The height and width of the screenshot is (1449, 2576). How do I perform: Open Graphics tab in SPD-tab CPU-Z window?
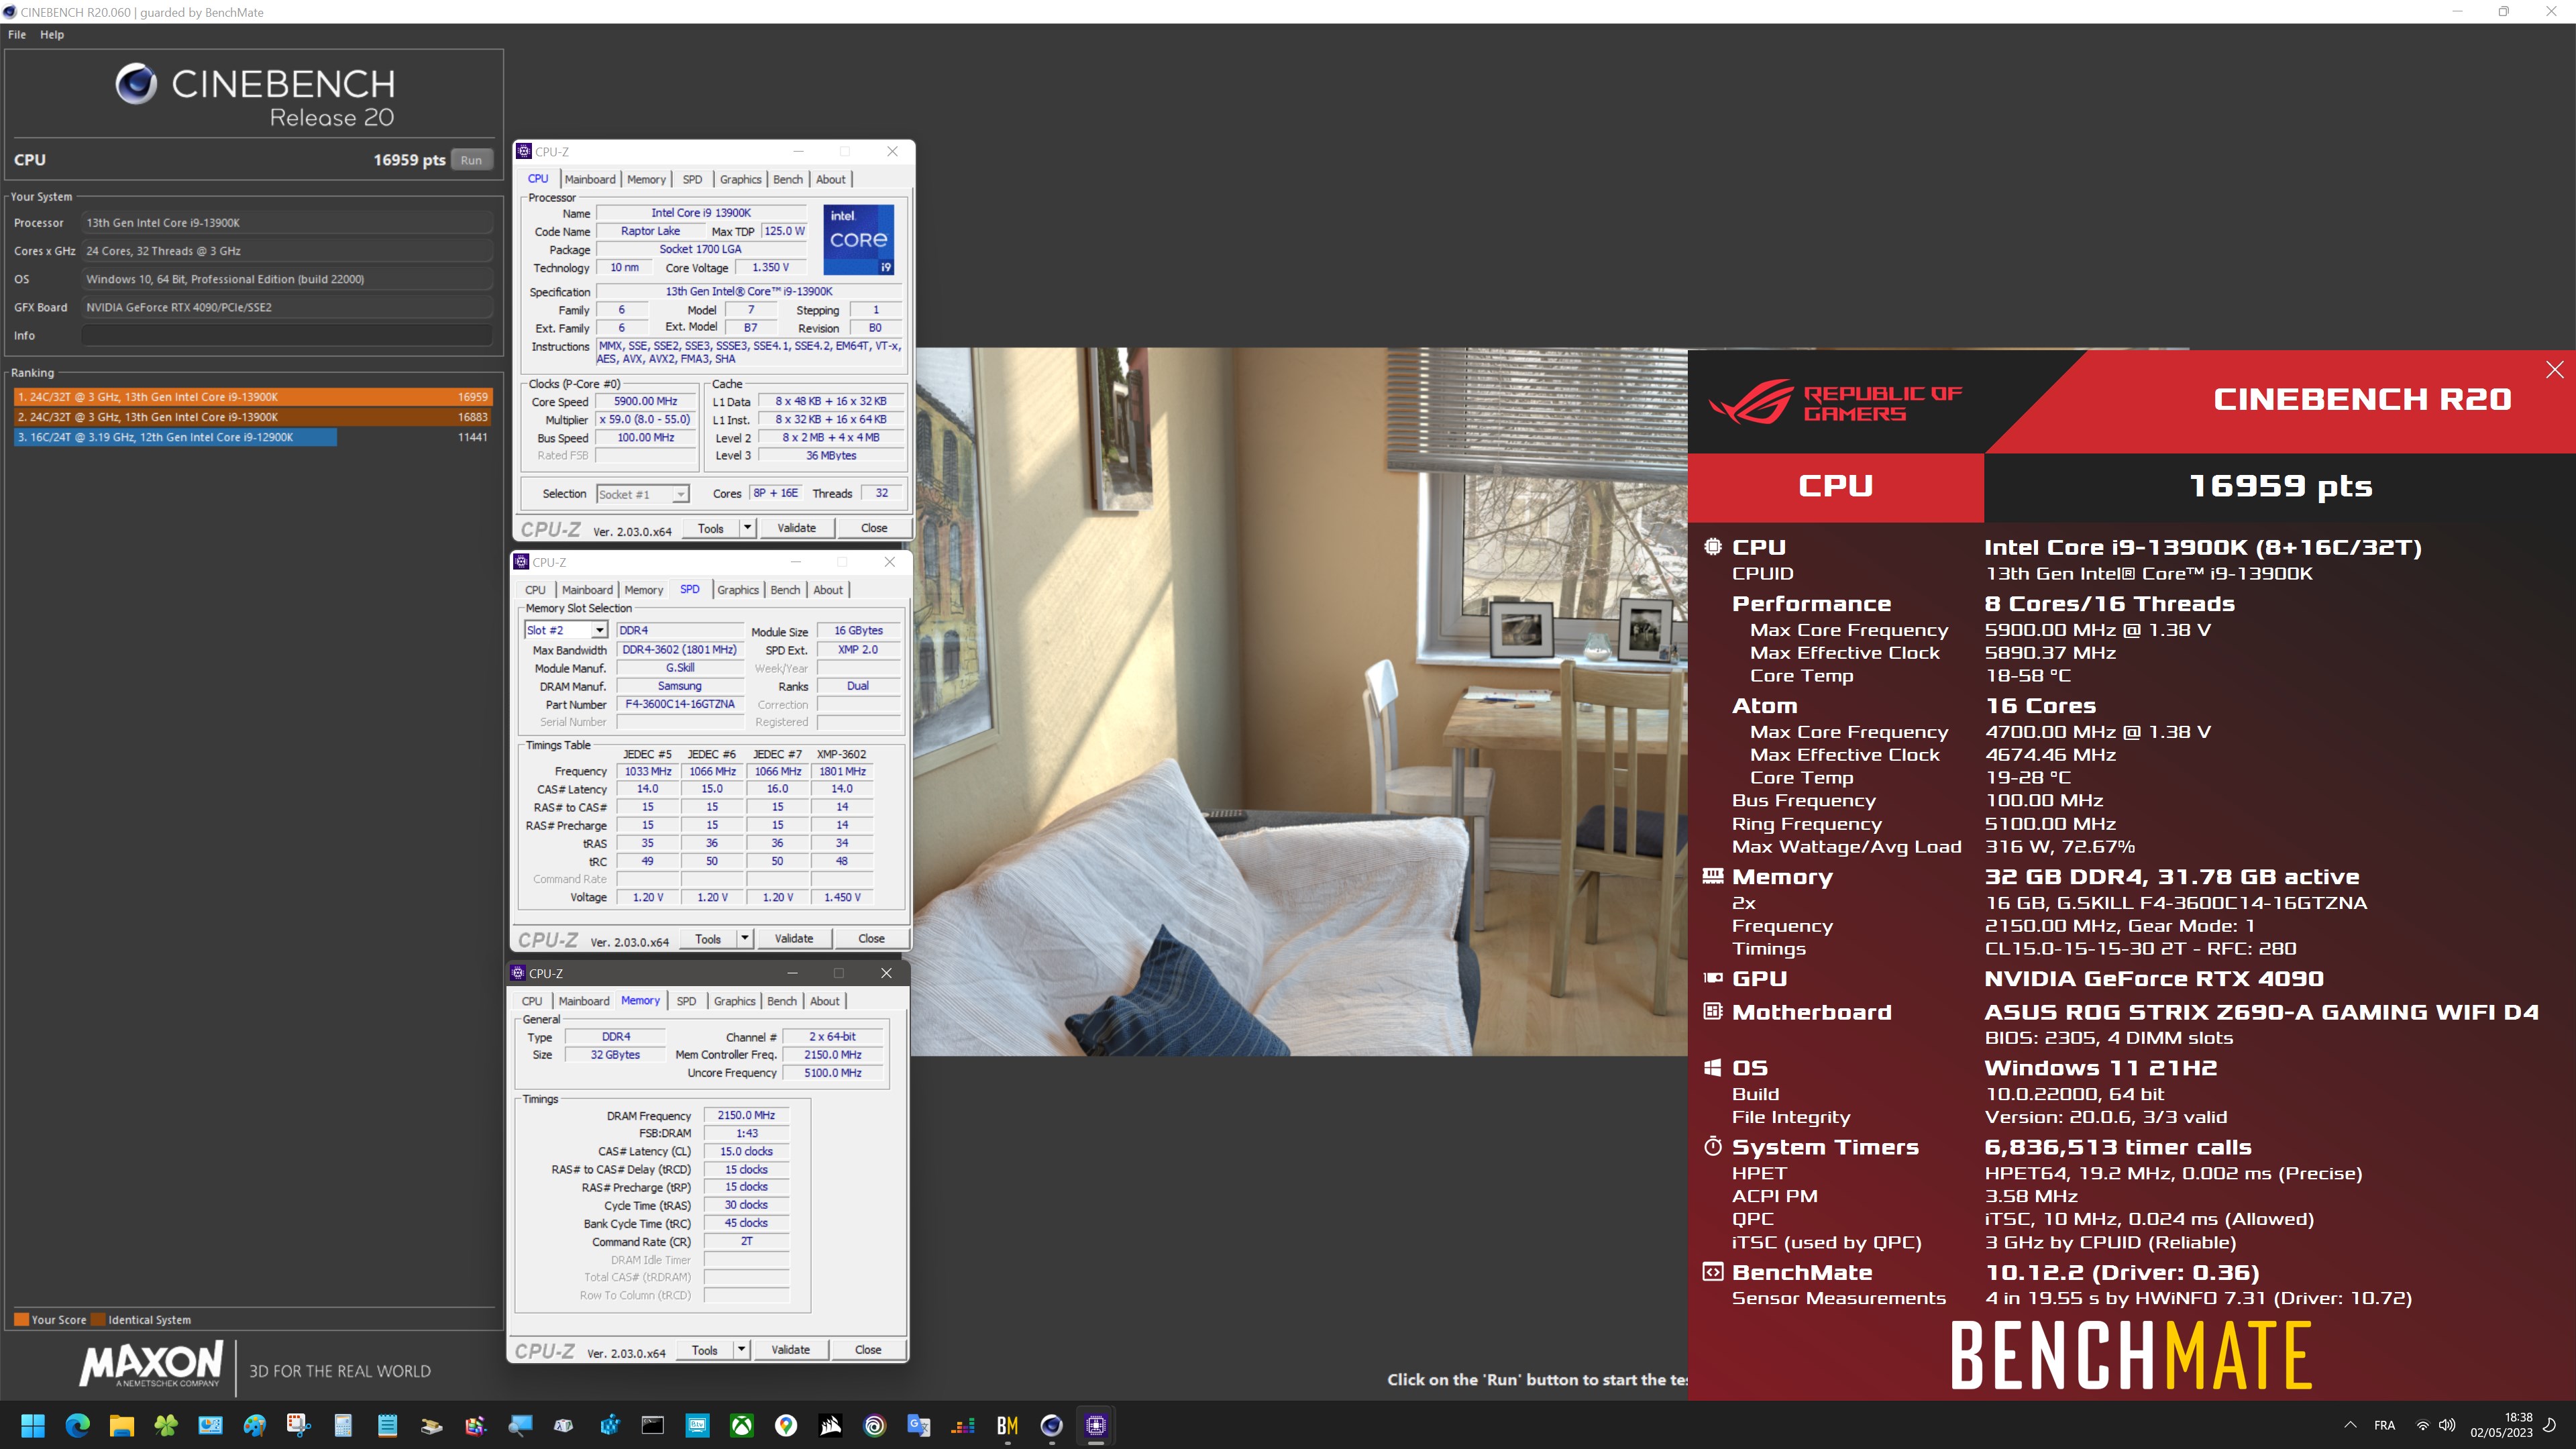[738, 590]
